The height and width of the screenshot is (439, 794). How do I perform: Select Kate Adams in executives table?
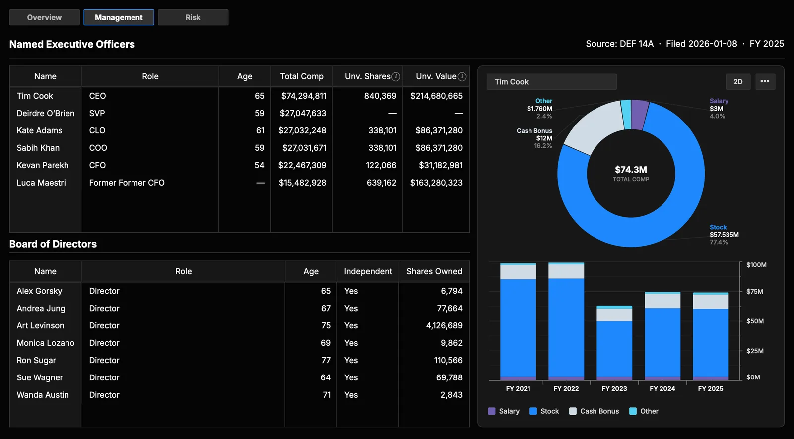[x=240, y=130]
